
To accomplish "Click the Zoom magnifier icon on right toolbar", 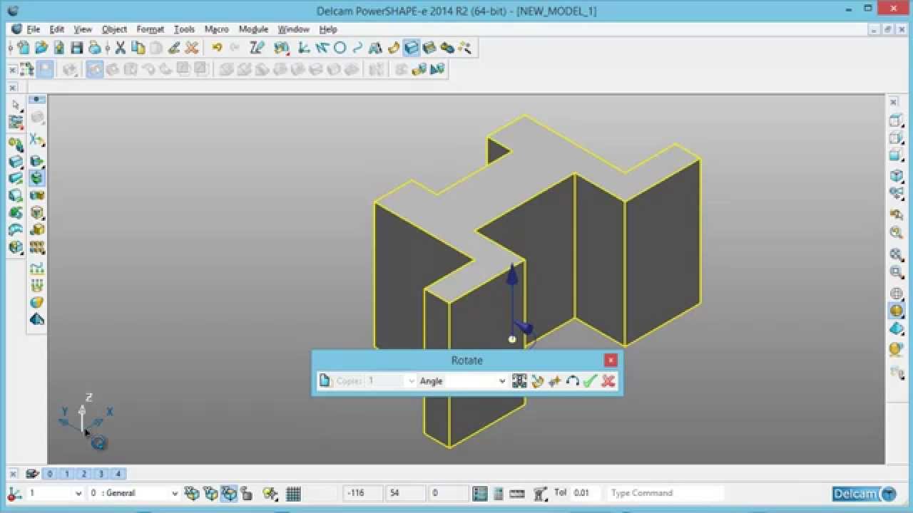I will (x=897, y=232).
